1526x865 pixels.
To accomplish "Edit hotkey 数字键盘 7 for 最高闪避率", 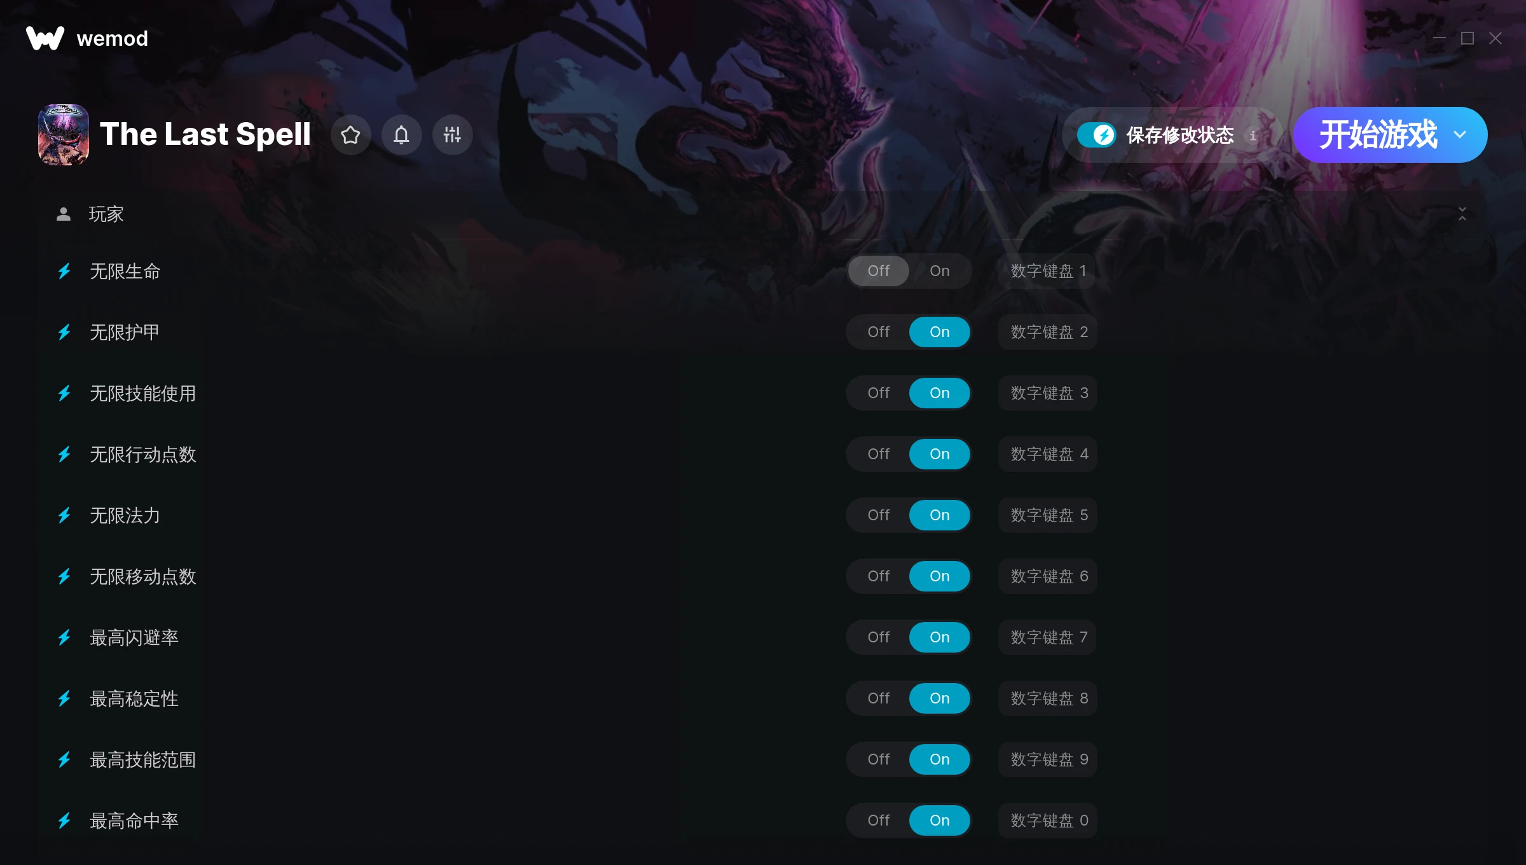I will coord(1048,637).
